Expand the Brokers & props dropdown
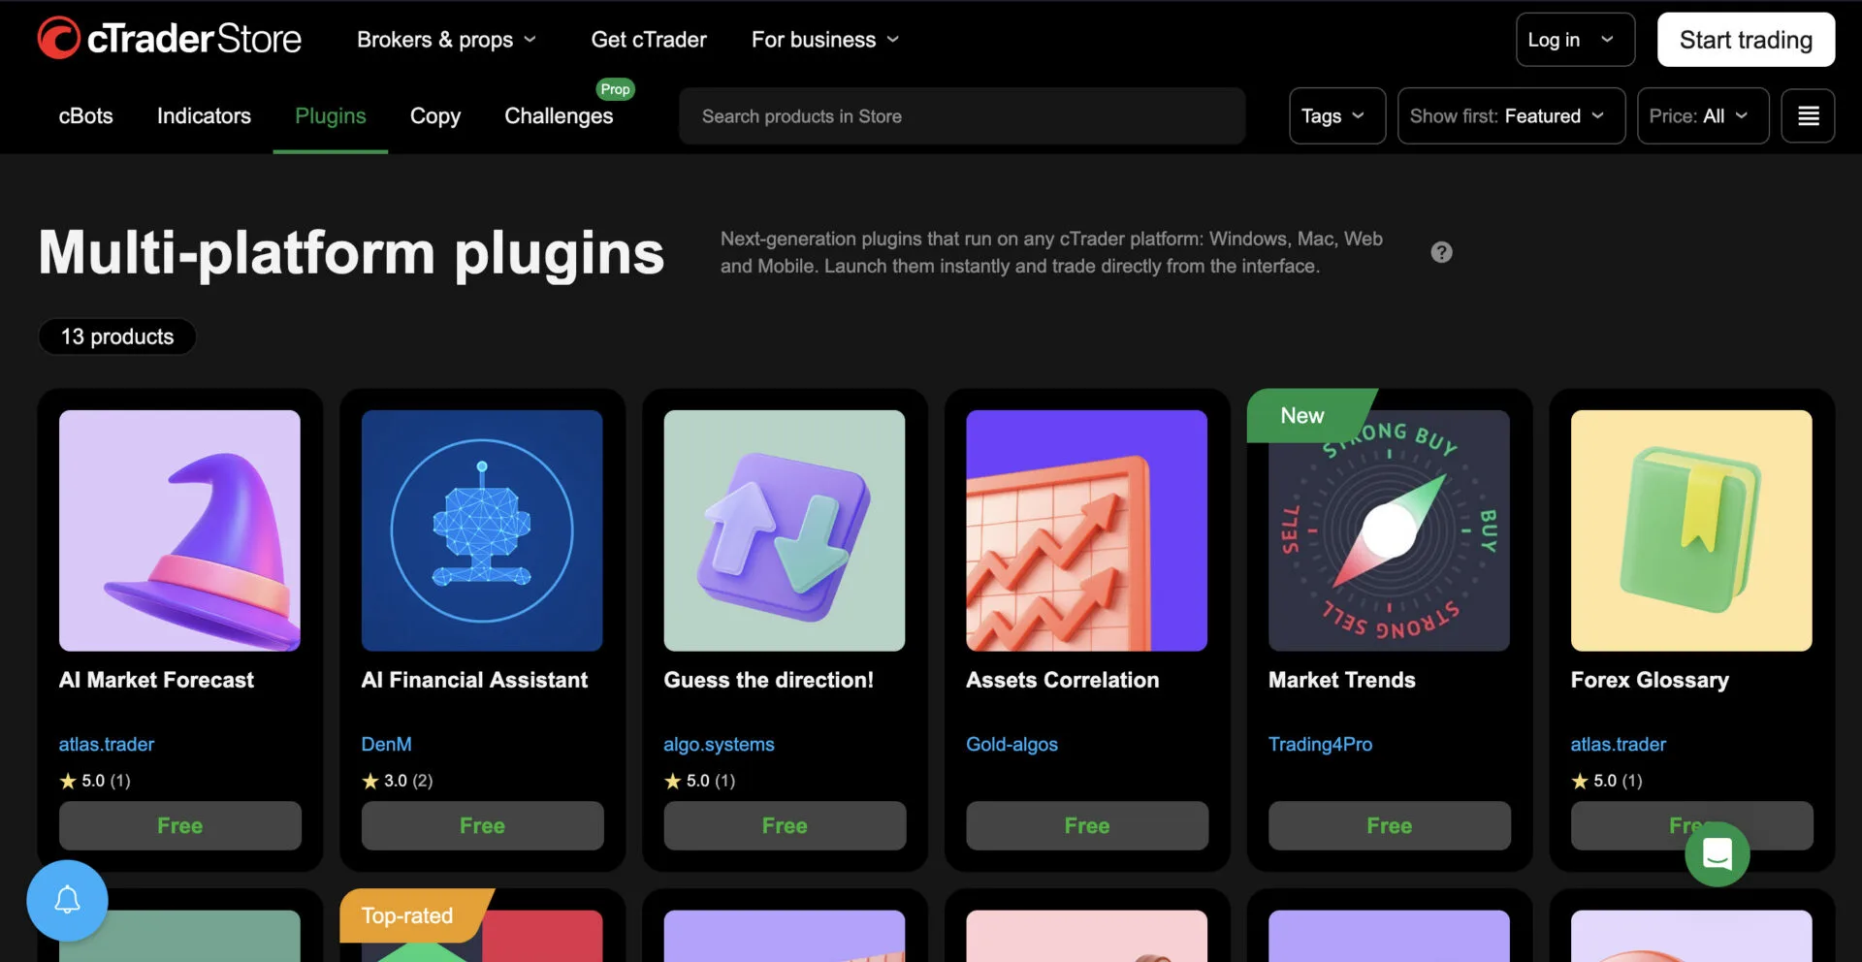The image size is (1862, 962). point(447,40)
